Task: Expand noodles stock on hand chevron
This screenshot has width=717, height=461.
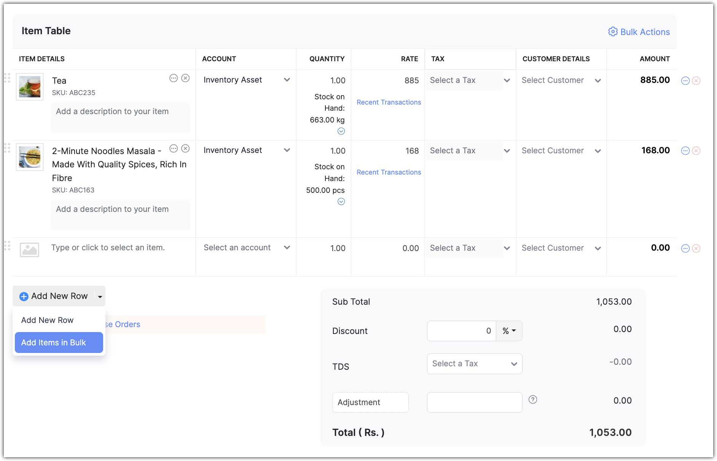Action: [341, 202]
